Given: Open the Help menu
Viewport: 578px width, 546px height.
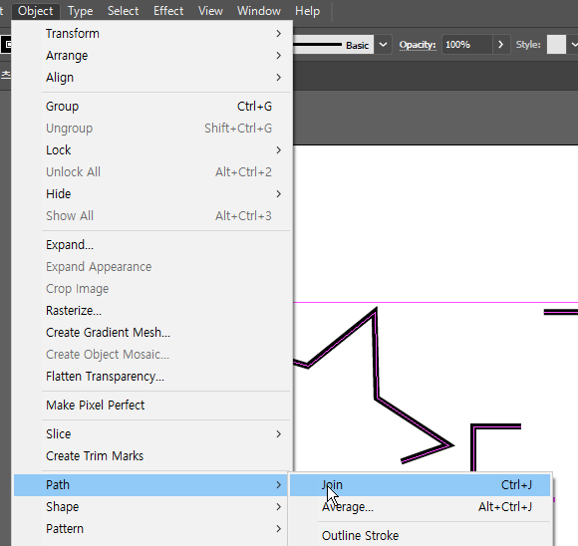Looking at the screenshot, I should point(307,11).
